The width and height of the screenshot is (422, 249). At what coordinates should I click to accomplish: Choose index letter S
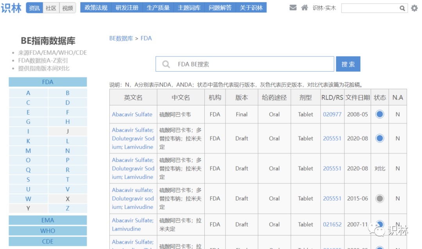(x=28, y=179)
